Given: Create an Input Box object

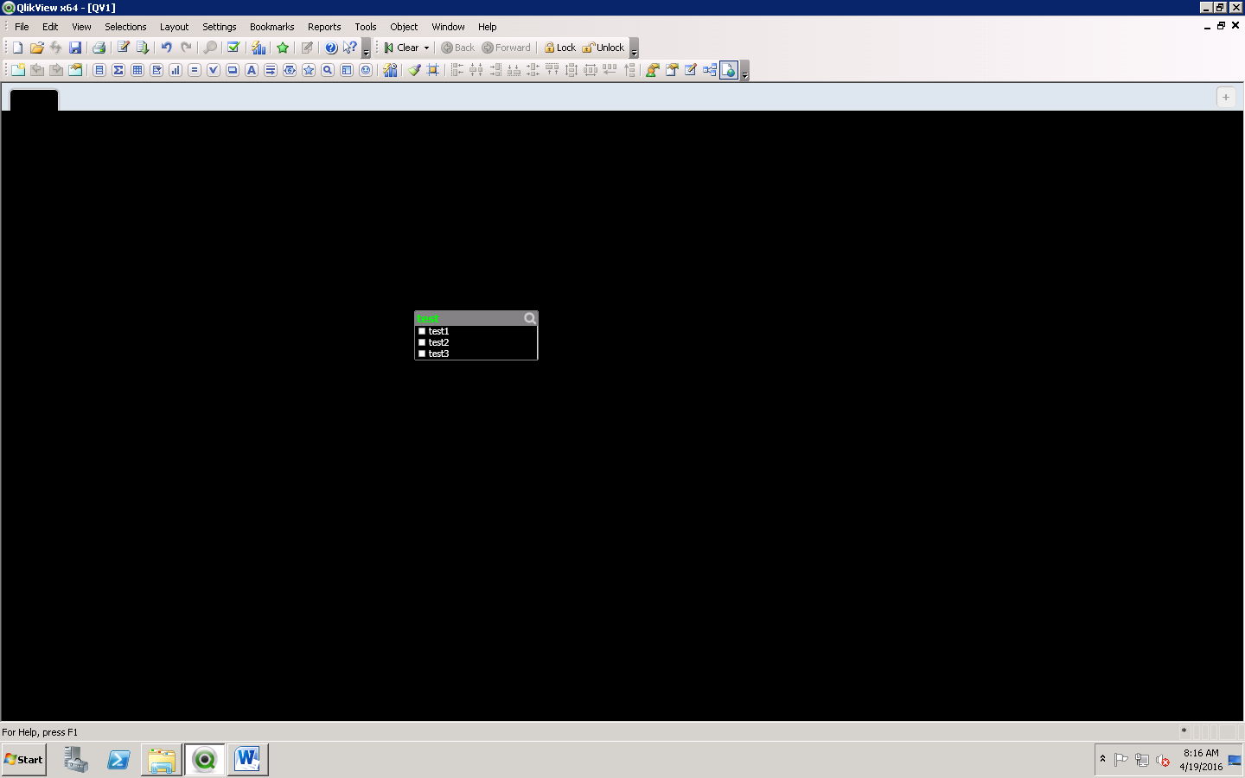Looking at the screenshot, I should tap(195, 70).
